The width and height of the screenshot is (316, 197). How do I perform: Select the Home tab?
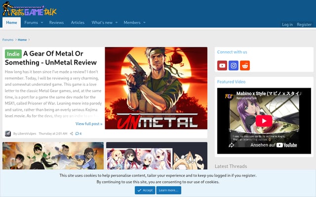pos(11,23)
